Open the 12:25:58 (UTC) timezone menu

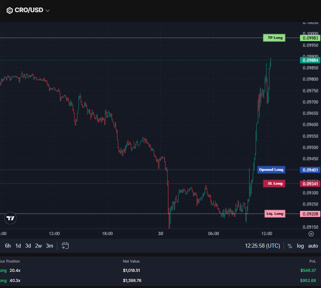[262, 246]
